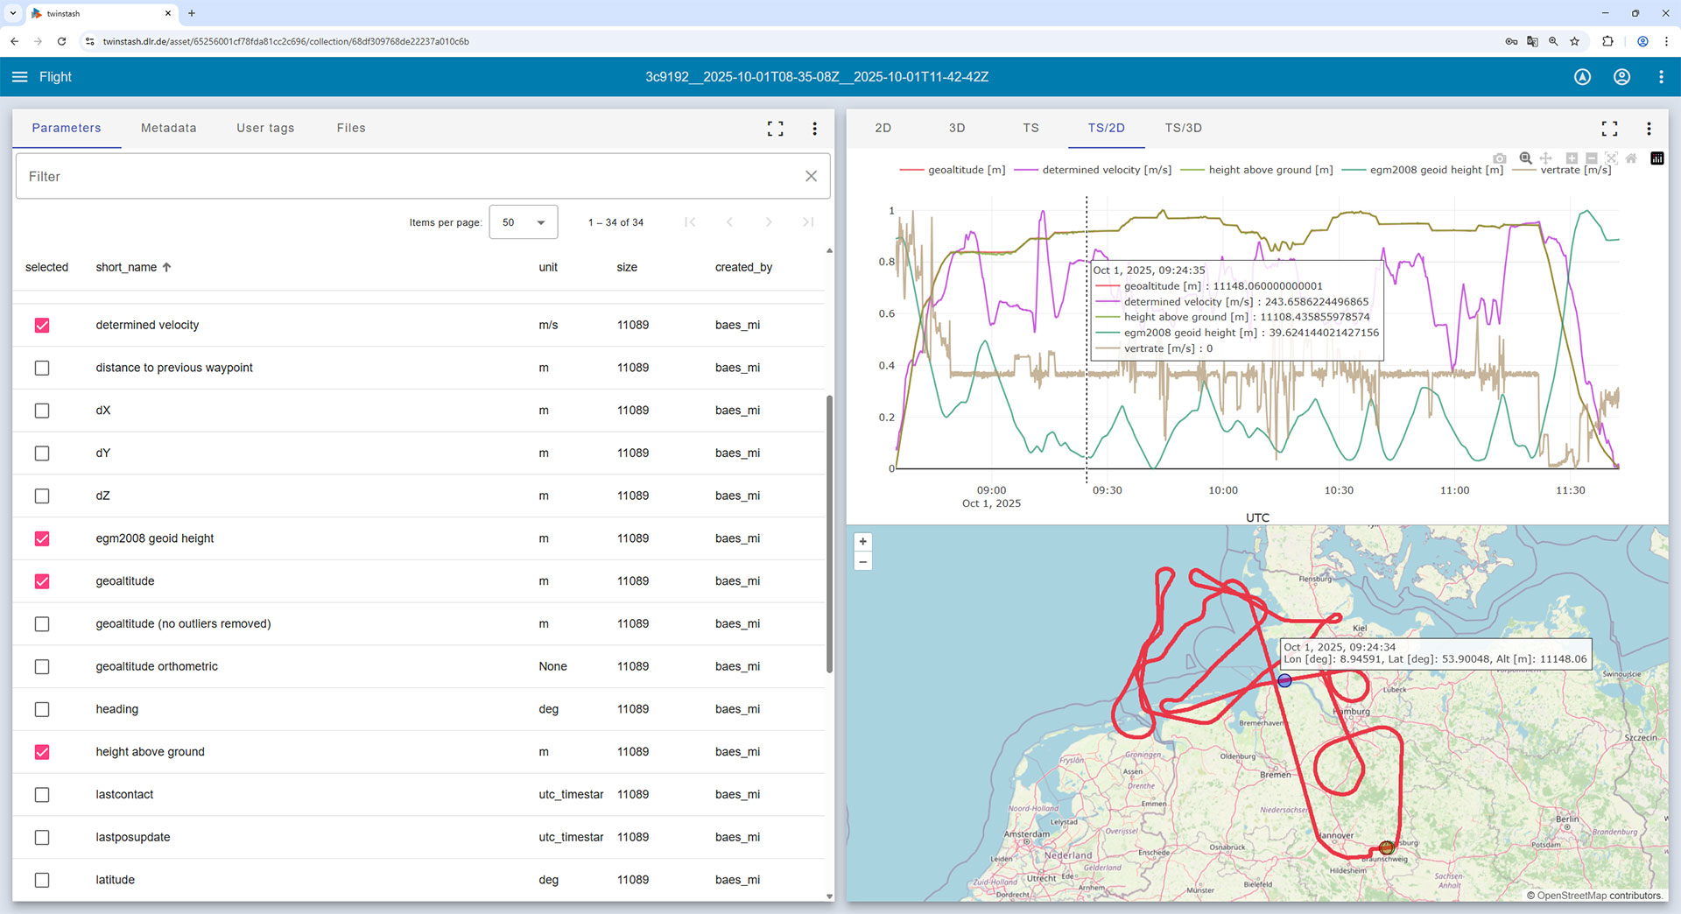1681x914 pixels.
Task: Go to the next parameters page
Action: pyautogui.click(x=769, y=222)
